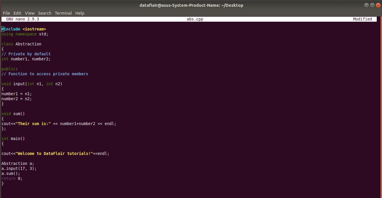Open the File menu
Screen dimensions: 382x198
tap(6, 13)
